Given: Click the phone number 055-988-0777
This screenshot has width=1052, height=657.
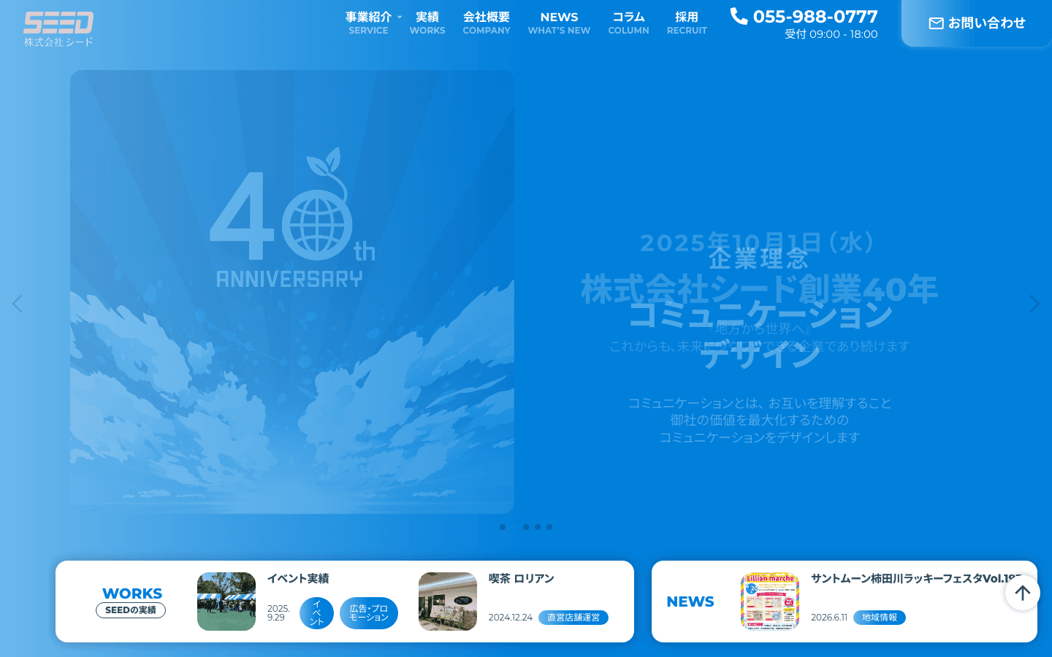Looking at the screenshot, I should tap(815, 17).
